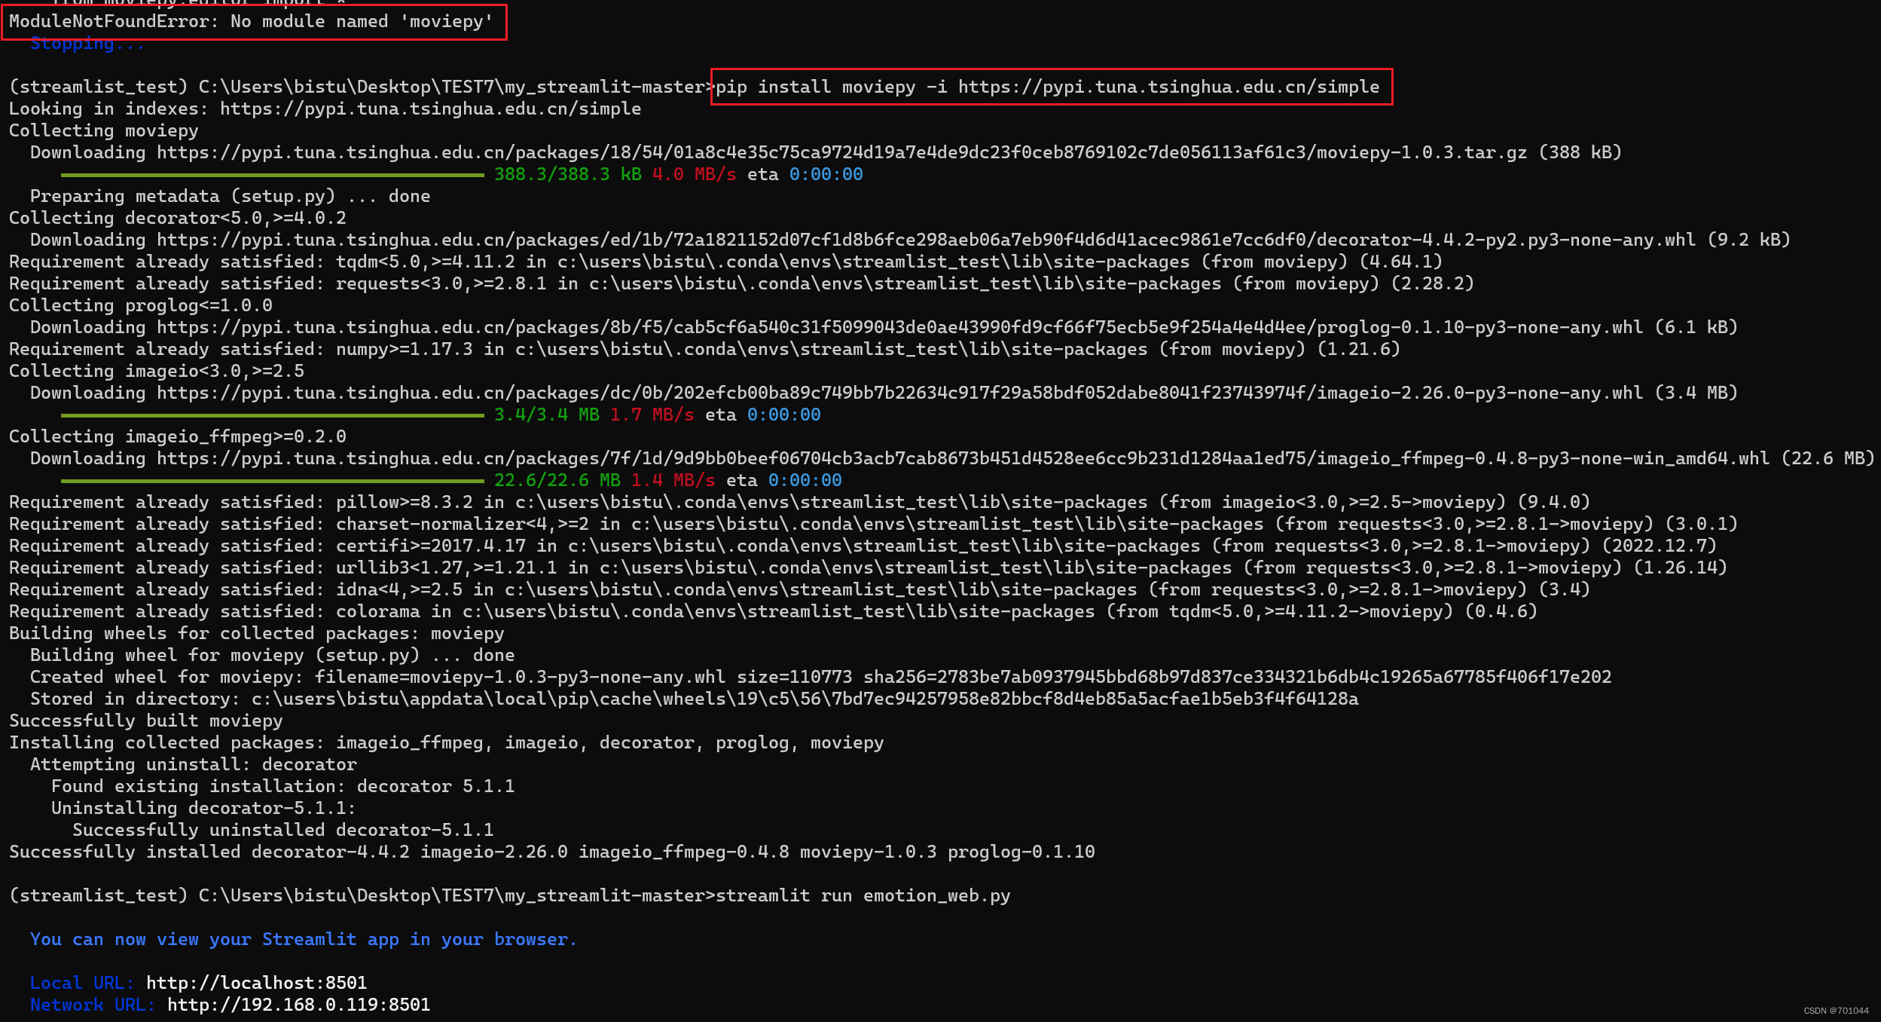Click the 'Stored in directory' cache path line

(694, 699)
